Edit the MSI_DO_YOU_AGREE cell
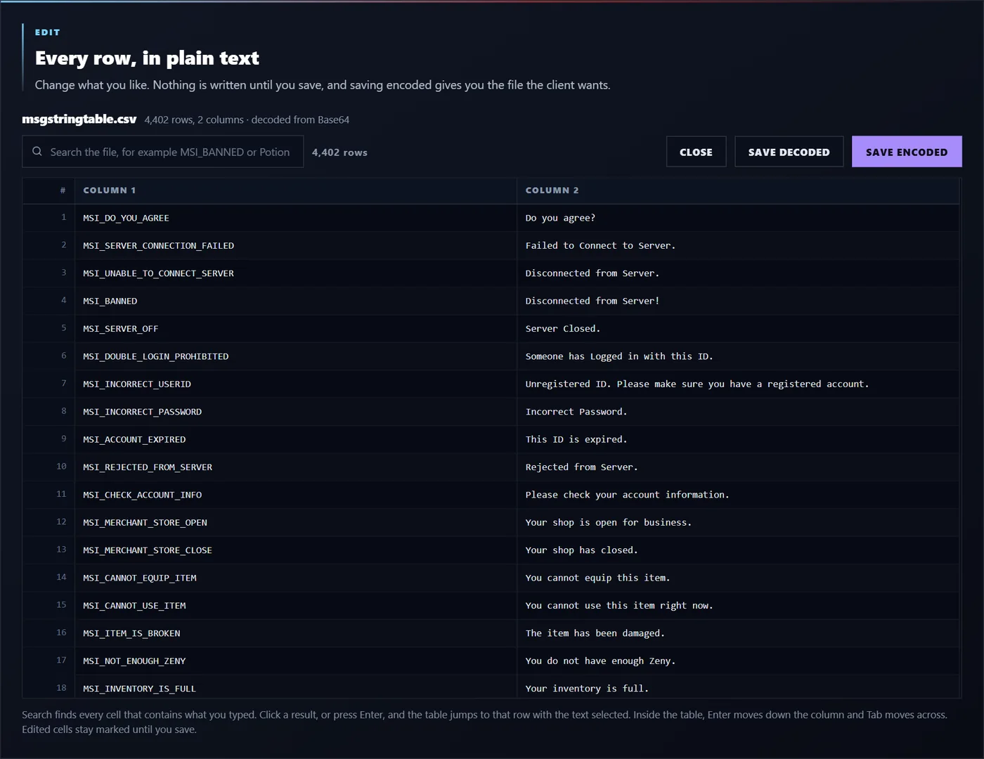The height and width of the screenshot is (759, 984). [x=296, y=218]
